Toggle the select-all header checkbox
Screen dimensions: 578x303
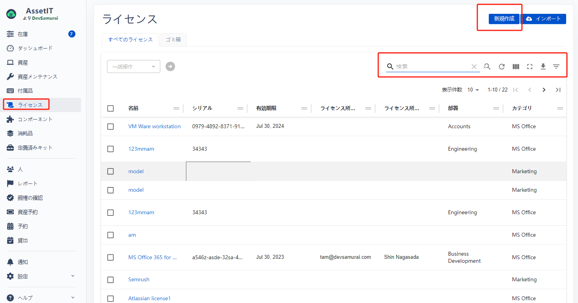pyautogui.click(x=111, y=108)
